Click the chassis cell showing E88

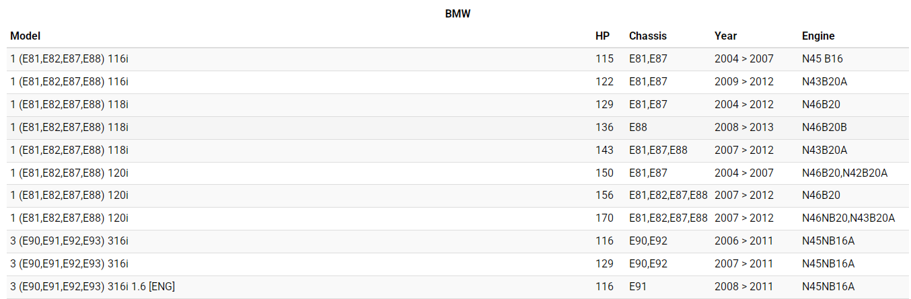[639, 128]
